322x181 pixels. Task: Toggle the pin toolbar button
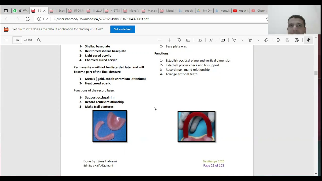[308, 40]
